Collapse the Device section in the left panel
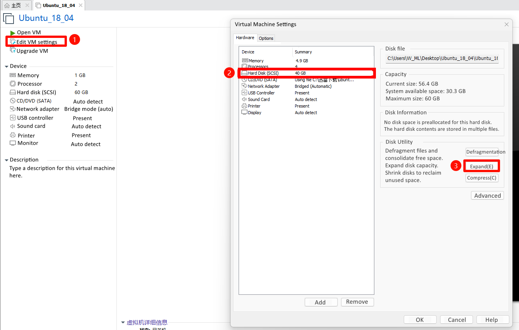 click(7, 67)
